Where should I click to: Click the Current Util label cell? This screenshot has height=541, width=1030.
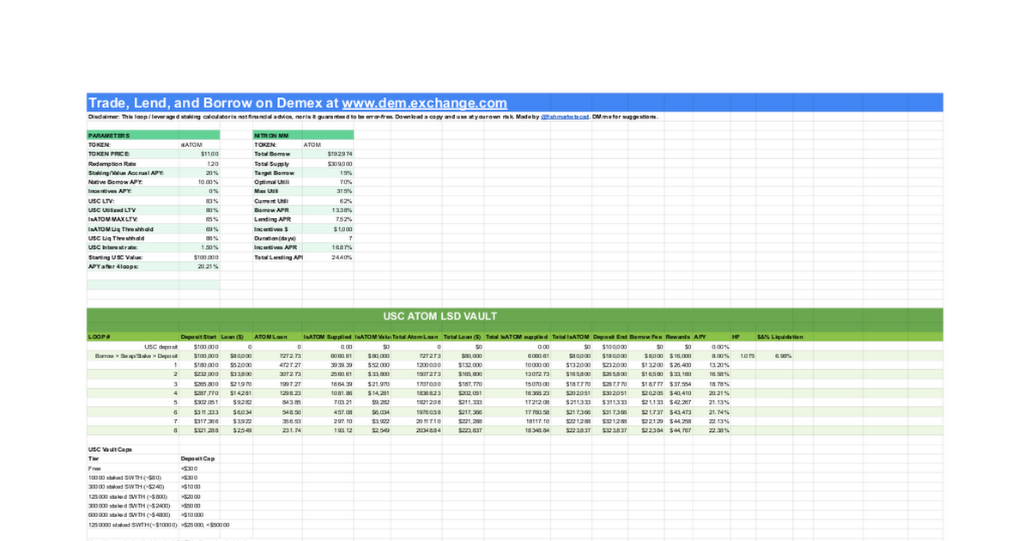tap(278, 201)
